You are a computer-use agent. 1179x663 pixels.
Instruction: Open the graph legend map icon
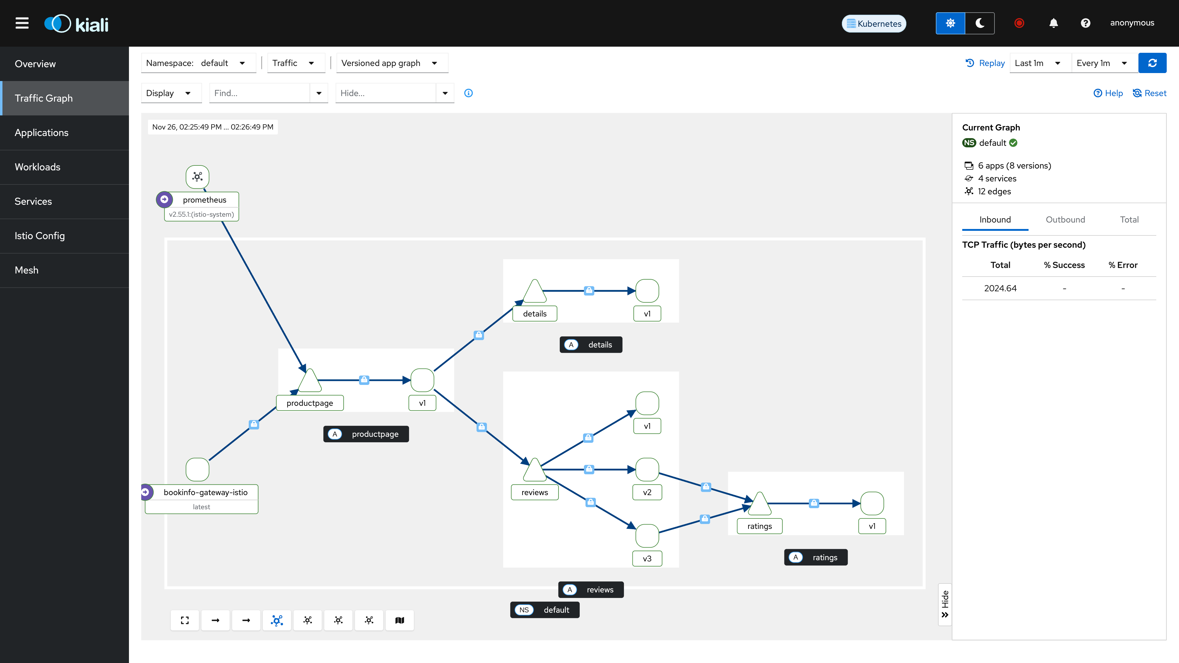(399, 620)
